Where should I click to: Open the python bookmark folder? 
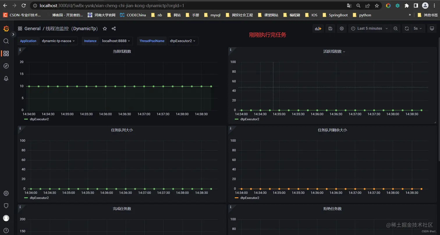tap(362, 15)
